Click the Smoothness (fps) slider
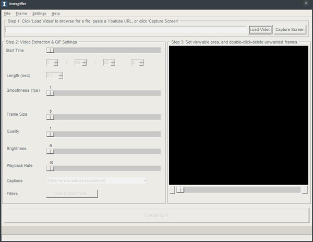 click(103, 93)
